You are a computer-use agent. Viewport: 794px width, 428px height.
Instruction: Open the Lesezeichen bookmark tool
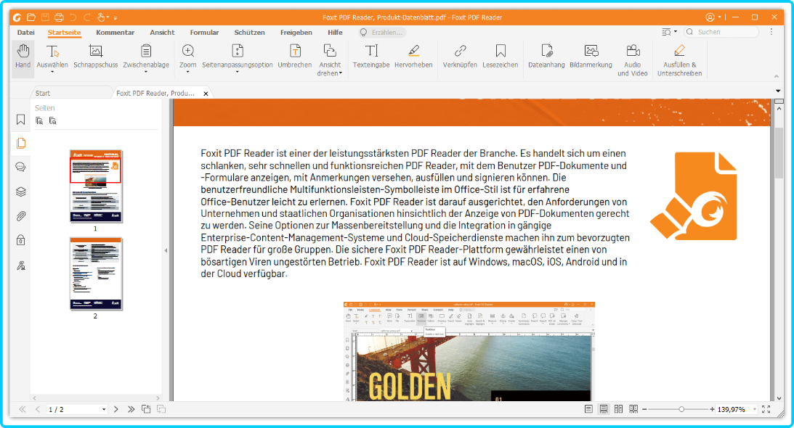500,57
